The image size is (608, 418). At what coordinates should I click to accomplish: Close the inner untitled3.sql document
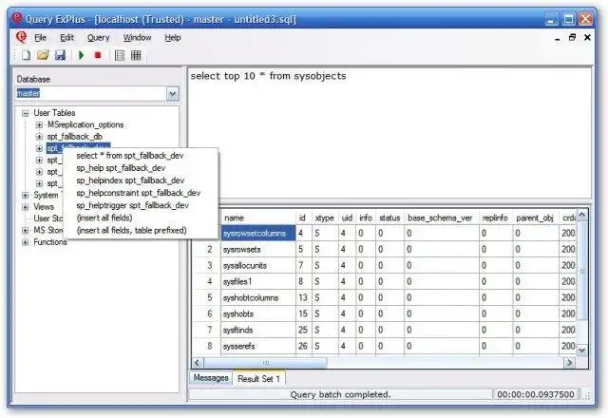[587, 38]
